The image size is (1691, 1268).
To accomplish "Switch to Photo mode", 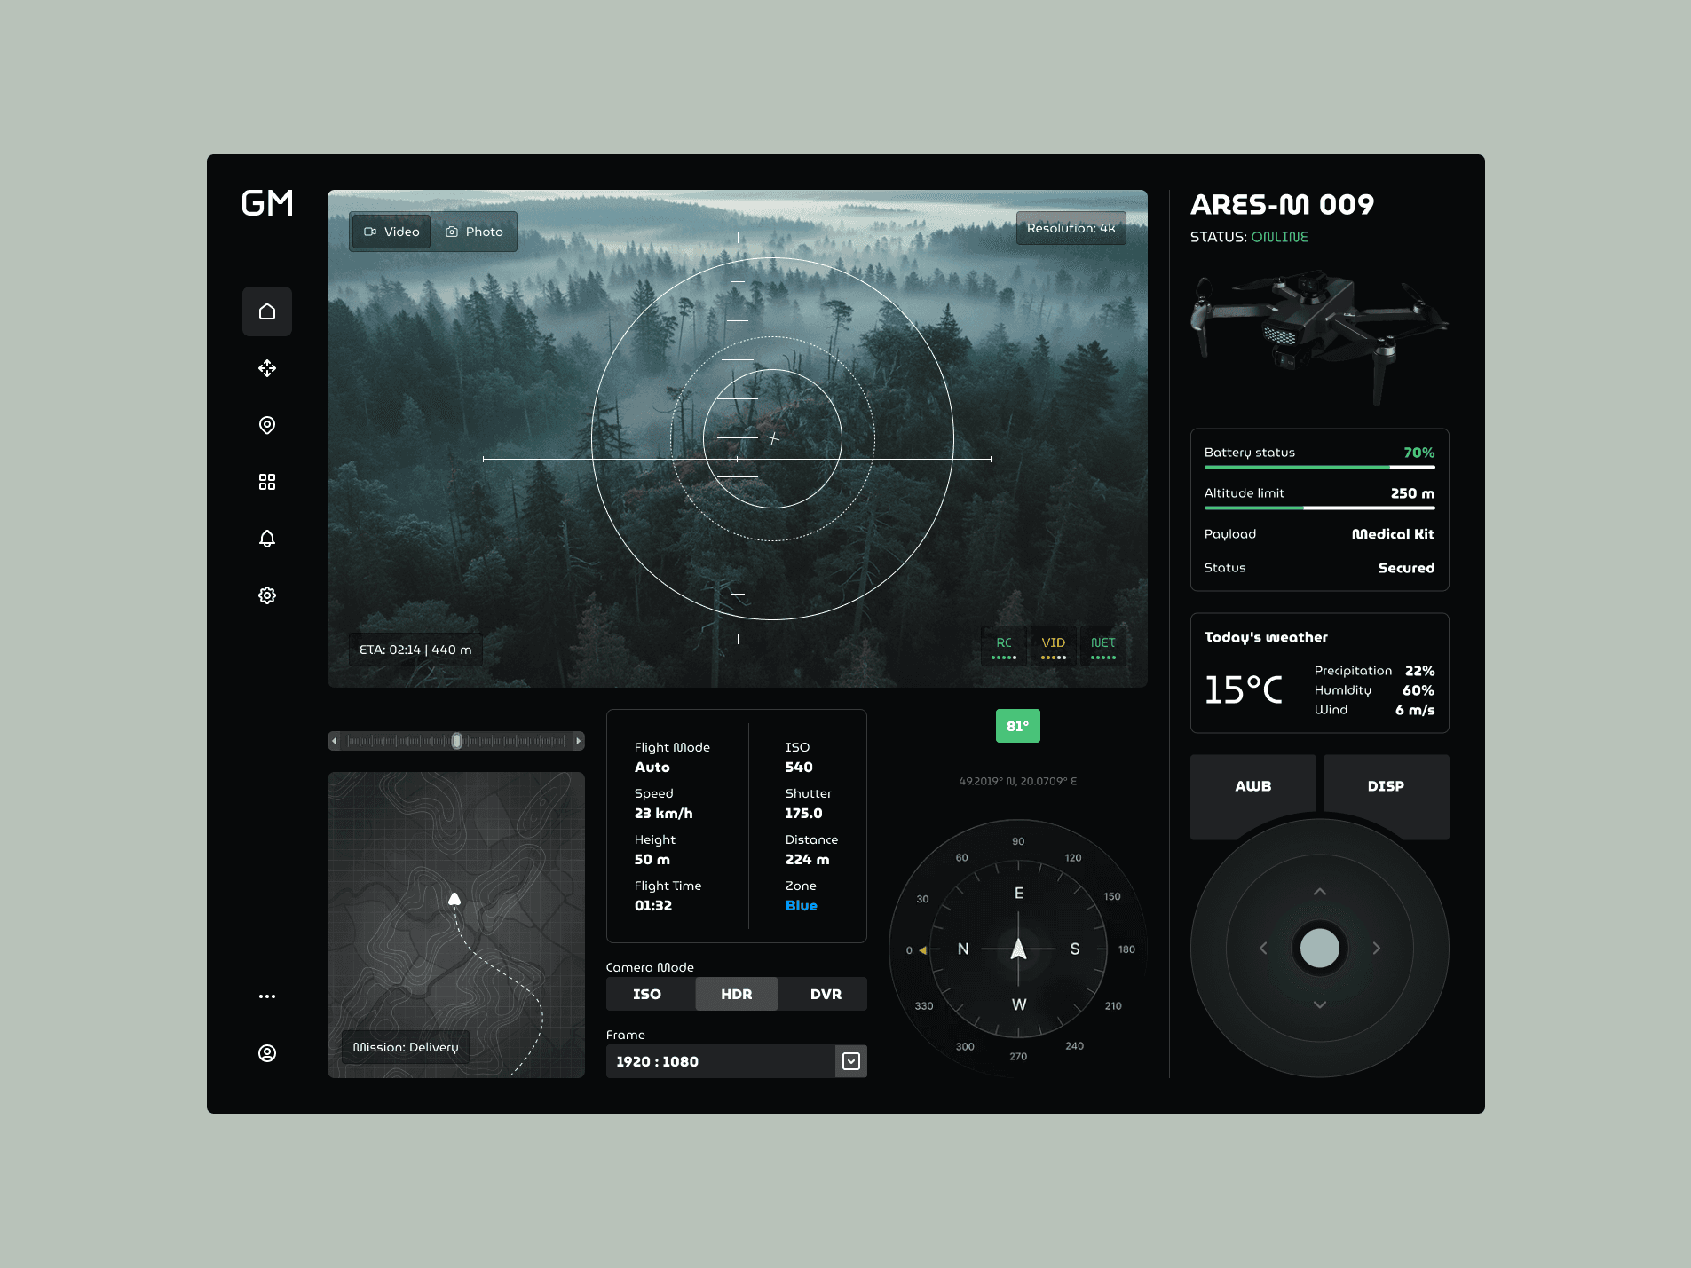I will [474, 232].
